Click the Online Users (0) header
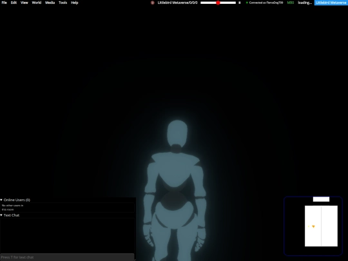The image size is (348, 261). [x=17, y=200]
